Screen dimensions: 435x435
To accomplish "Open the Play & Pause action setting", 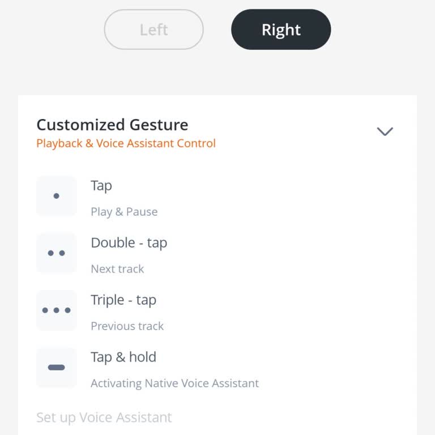I will [124, 212].
